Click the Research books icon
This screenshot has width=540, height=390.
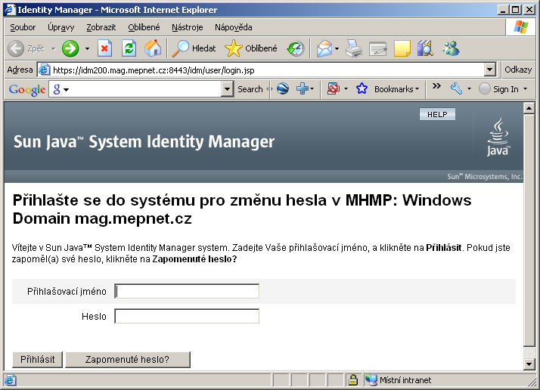click(425, 48)
